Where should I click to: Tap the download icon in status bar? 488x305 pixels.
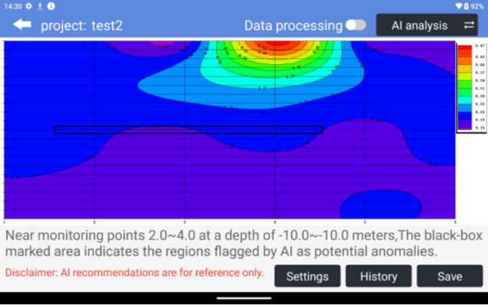40,5
